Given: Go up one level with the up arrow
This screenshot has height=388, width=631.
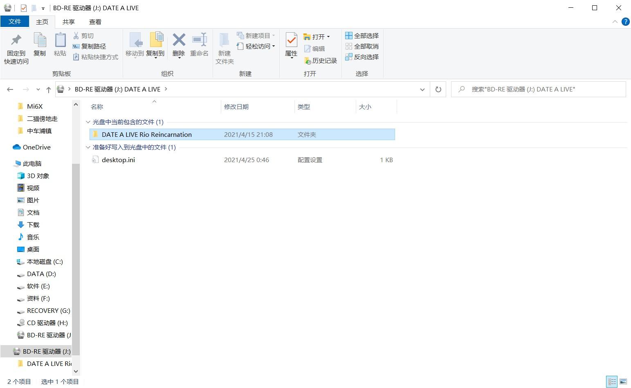Looking at the screenshot, I should 48,89.
